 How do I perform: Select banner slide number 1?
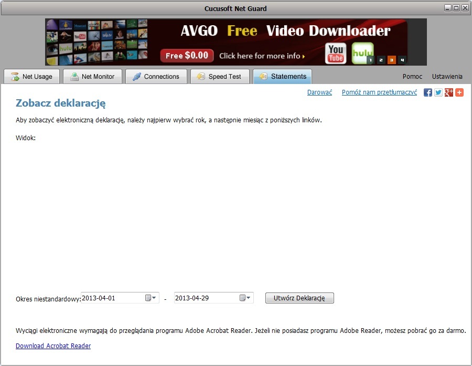coord(371,60)
